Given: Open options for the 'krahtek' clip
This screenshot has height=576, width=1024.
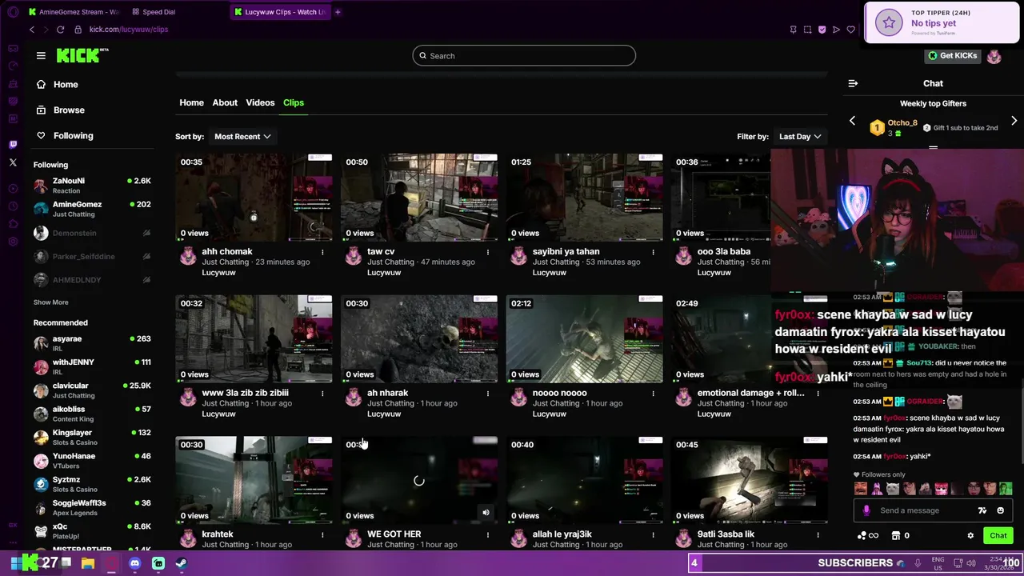Looking at the screenshot, I should tap(322, 534).
